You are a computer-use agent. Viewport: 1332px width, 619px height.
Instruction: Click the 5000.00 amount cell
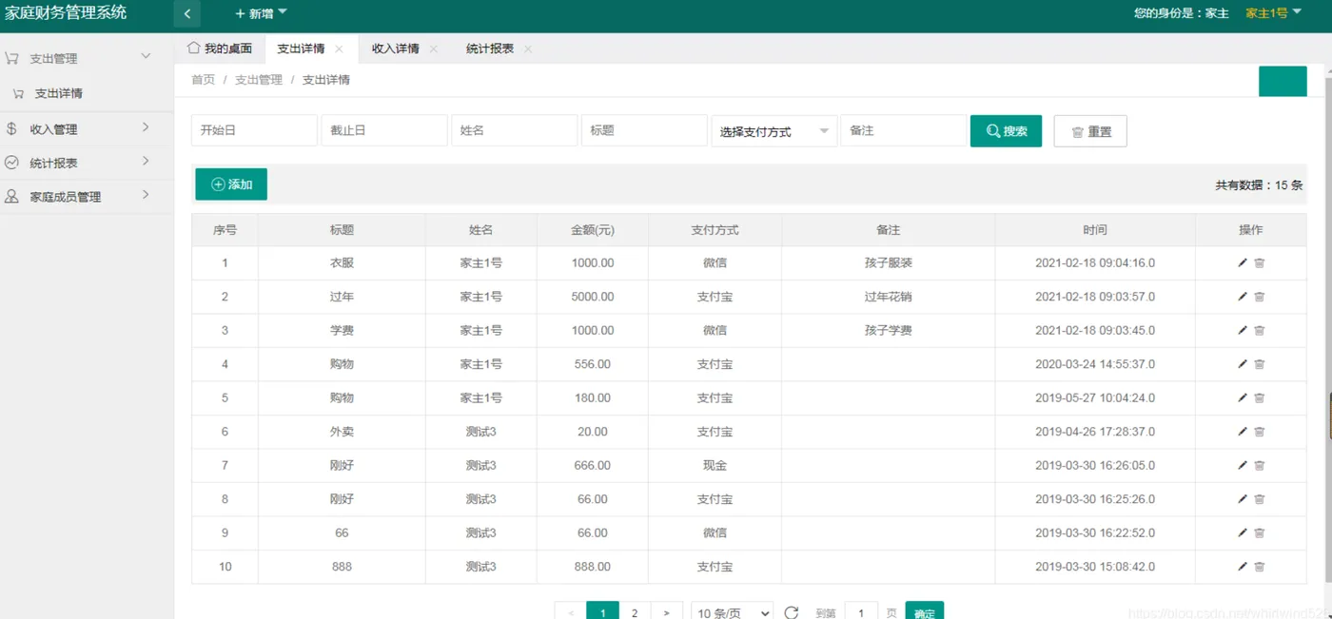pos(593,297)
